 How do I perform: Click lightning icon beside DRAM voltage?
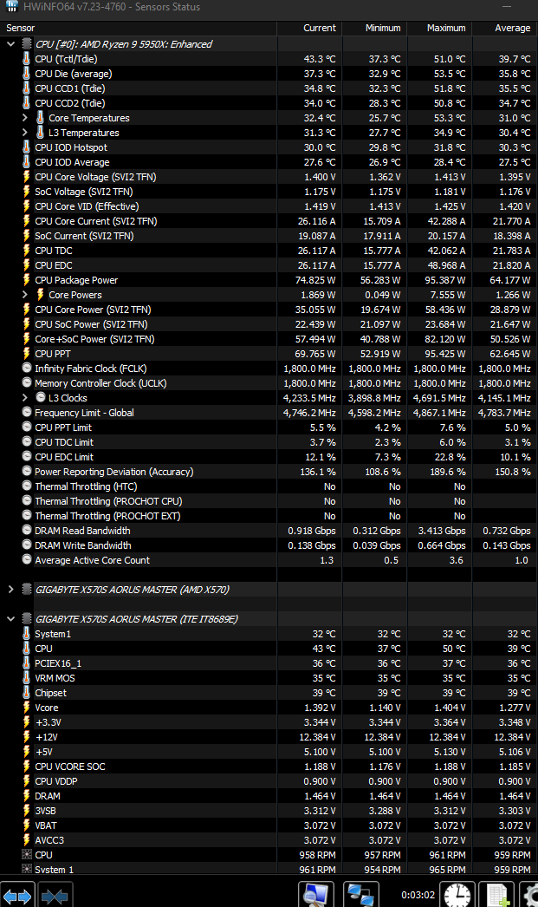[27, 795]
